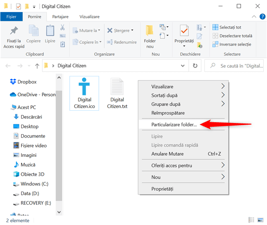Open Descărcări in the navigation pane
Screen dimensions: 267x225
28,117
